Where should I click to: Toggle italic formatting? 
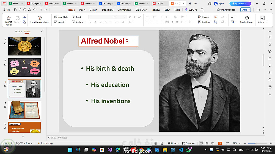(95, 22)
